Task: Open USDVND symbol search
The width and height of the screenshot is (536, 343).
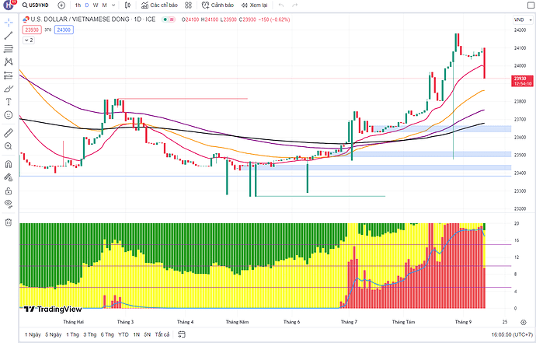Action: tap(36, 5)
